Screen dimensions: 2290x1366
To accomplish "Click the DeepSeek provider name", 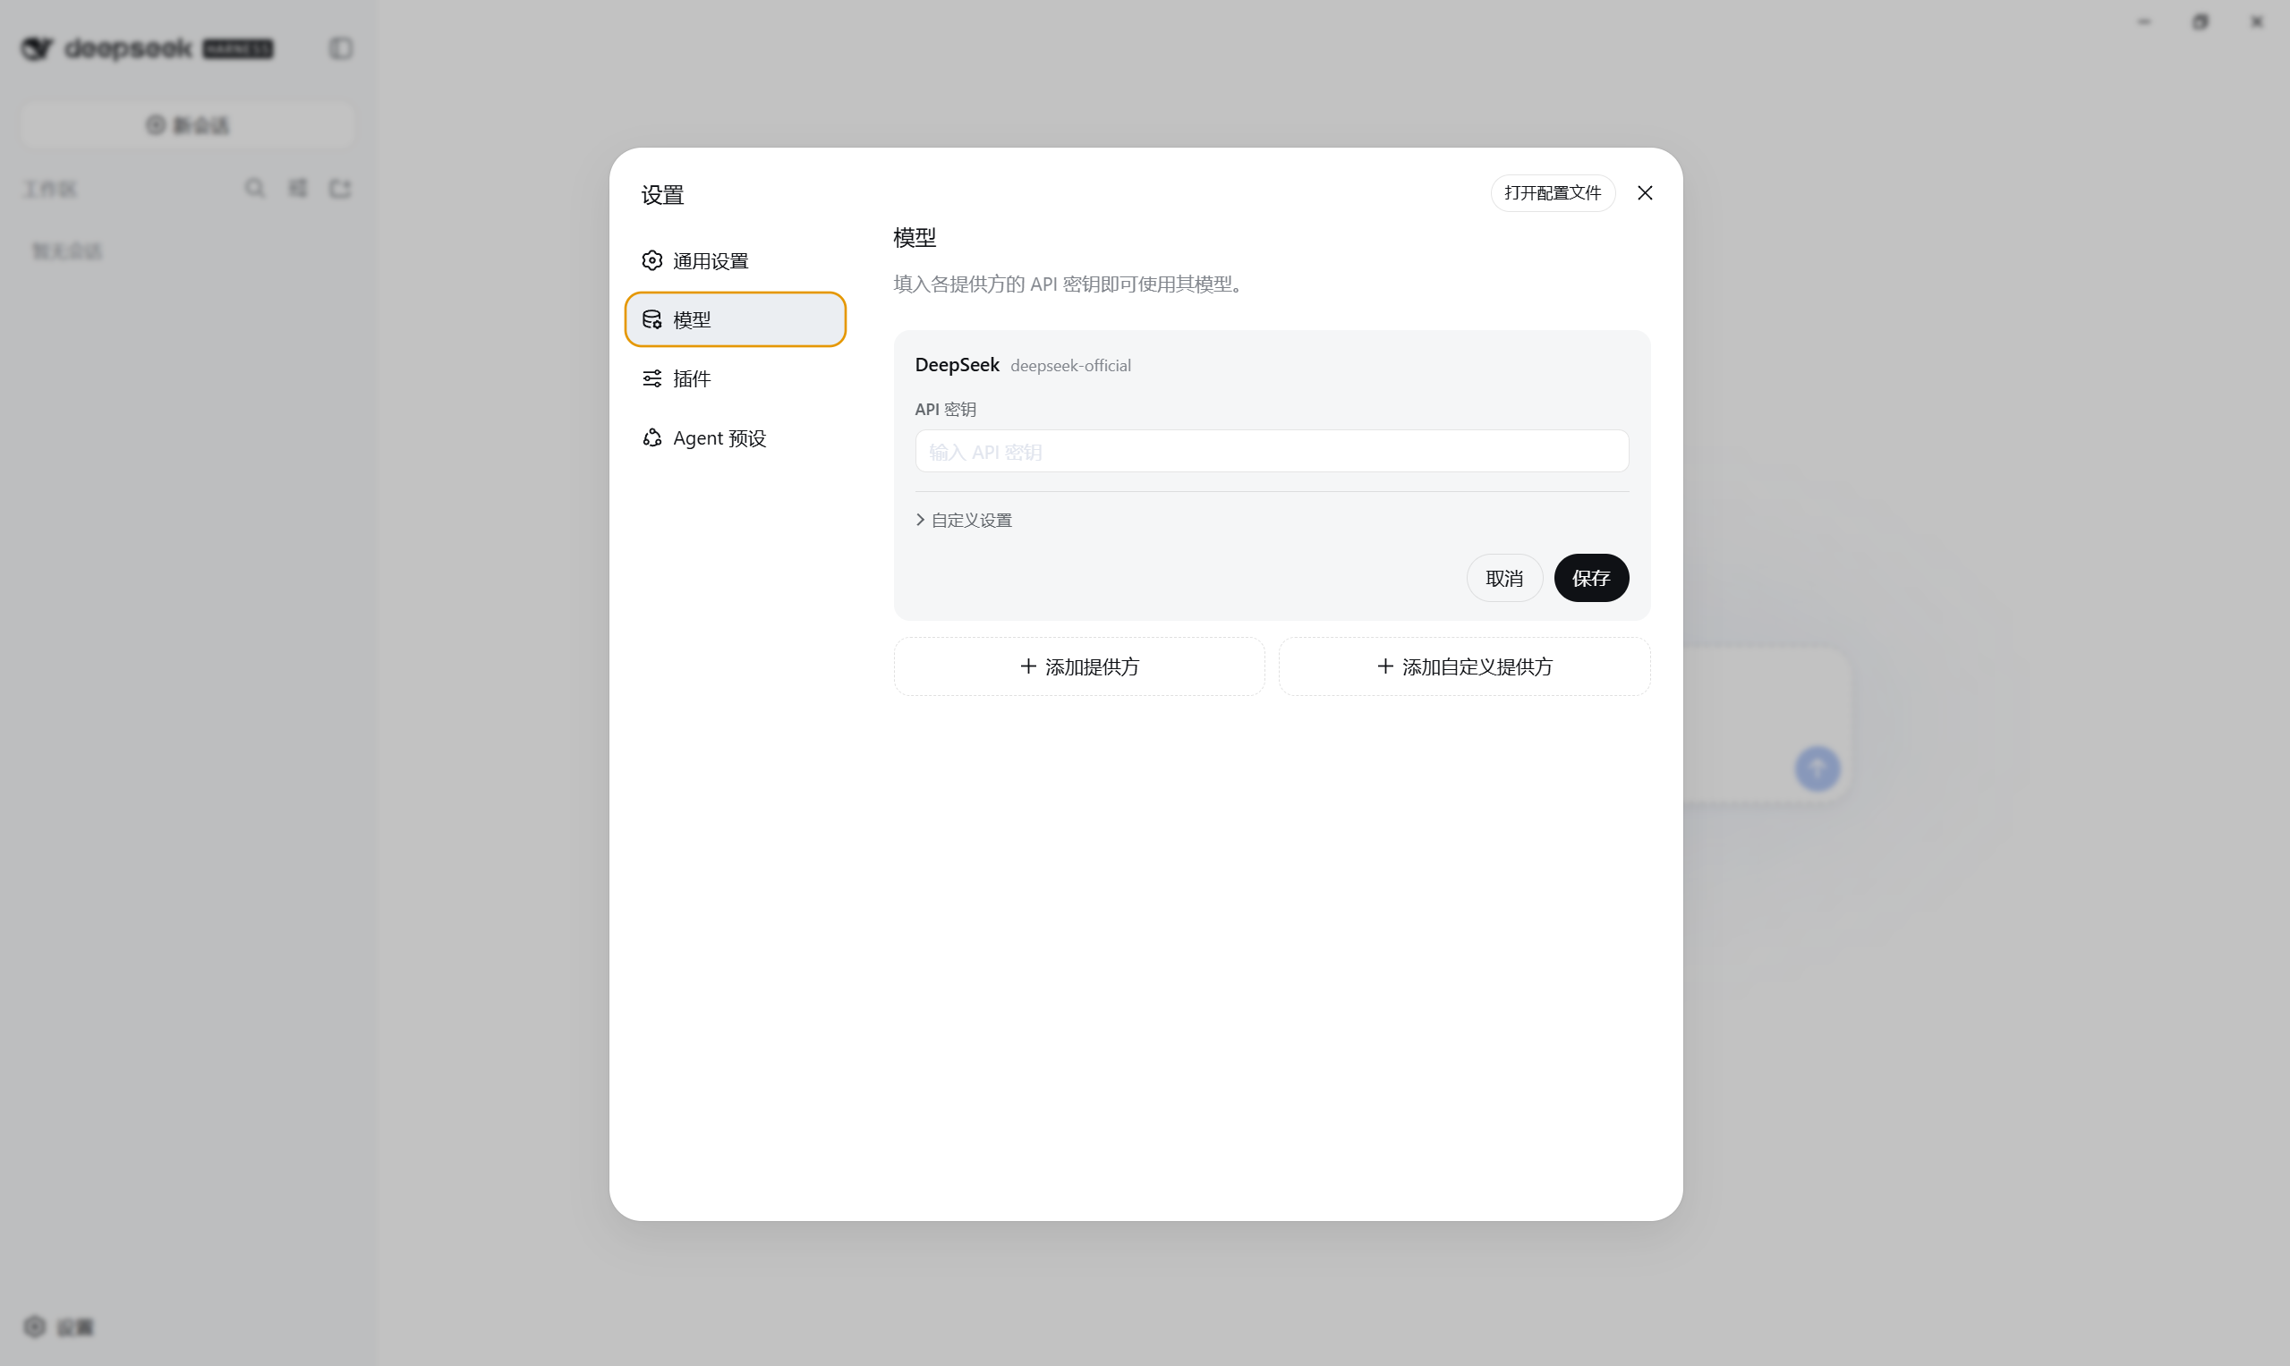I will coord(957,364).
